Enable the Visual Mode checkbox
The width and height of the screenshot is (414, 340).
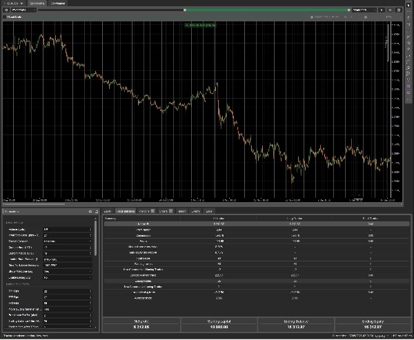point(4,17)
